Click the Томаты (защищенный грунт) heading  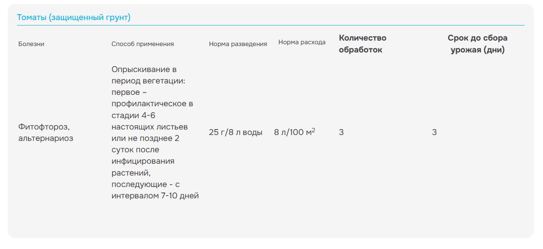[74, 17]
